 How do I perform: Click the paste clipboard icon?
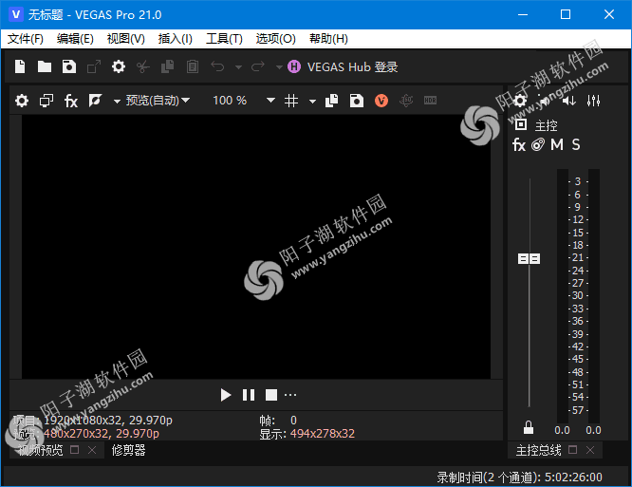tap(193, 66)
